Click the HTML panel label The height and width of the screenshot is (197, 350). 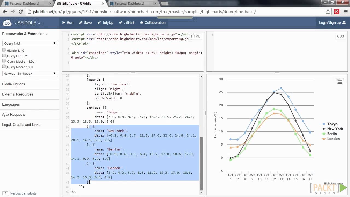pyautogui.click(x=196, y=36)
